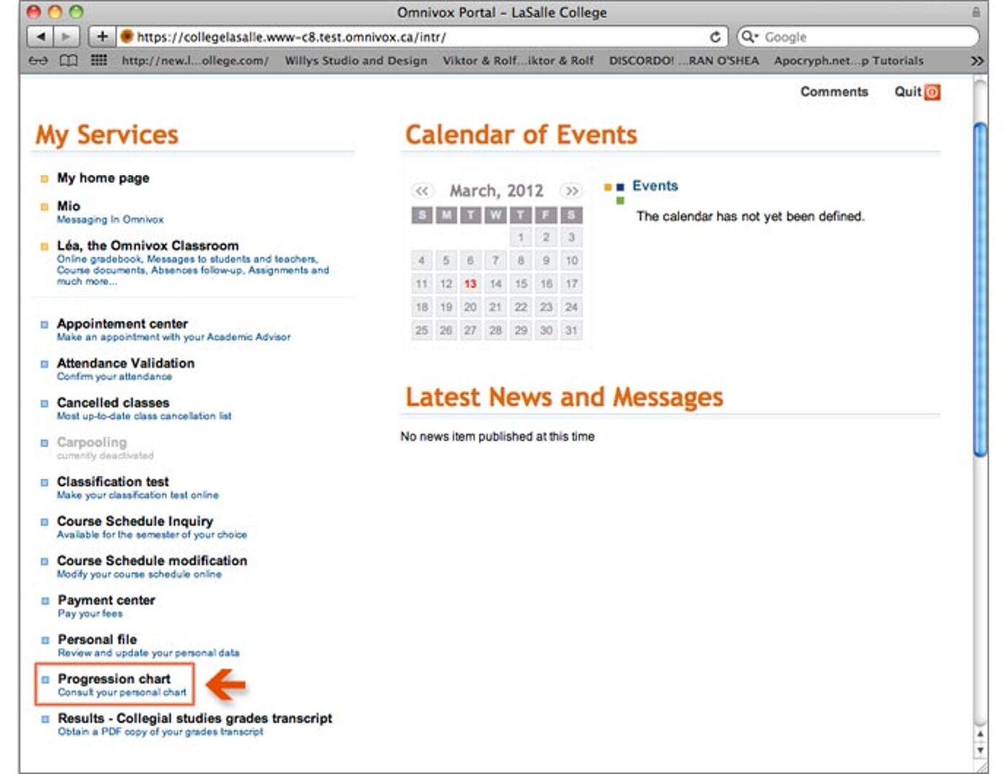This screenshot has height=774, width=1008.
Task: Open the Comments link
Action: 834,91
